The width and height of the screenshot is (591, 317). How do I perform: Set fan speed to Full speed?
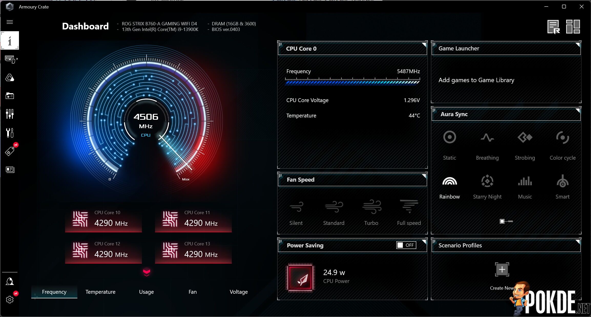409,213
